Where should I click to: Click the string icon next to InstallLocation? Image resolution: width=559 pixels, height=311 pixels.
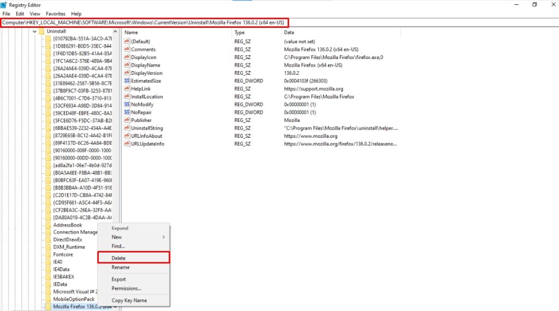click(x=127, y=96)
